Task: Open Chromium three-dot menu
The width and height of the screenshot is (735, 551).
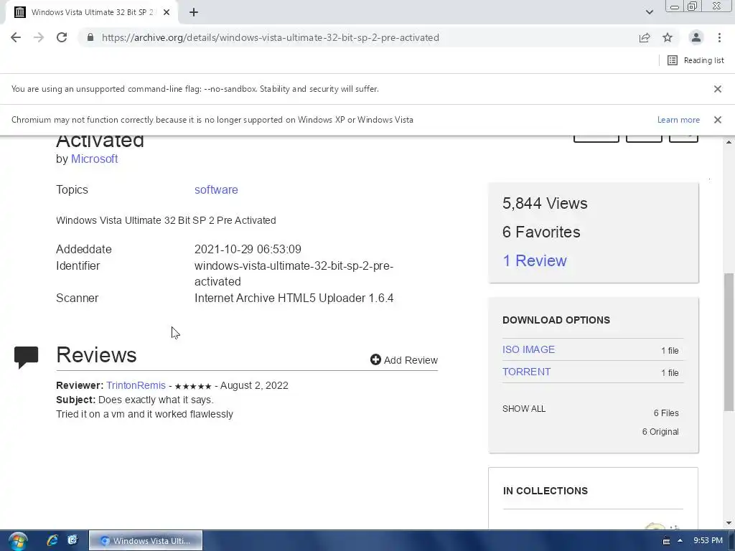Action: [x=719, y=37]
